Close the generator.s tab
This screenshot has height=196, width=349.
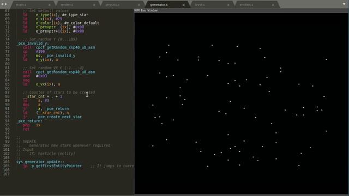coord(184,5)
